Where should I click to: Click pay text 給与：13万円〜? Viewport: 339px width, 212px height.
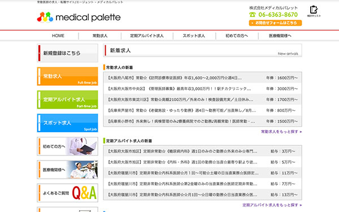[284, 194]
